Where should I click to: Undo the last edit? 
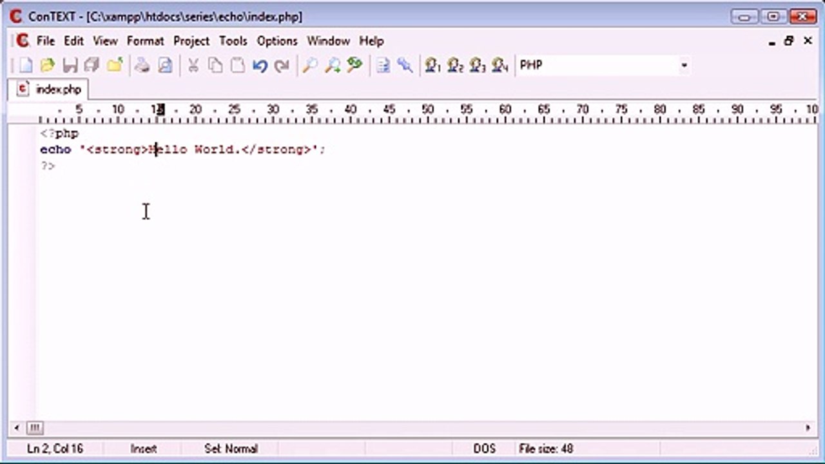pos(260,65)
